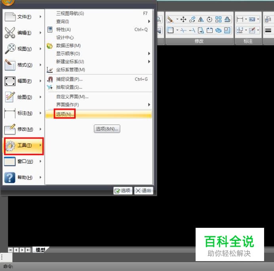274x271 pixels.
Task: Select the Break tool icon
Action: click(209, 30)
